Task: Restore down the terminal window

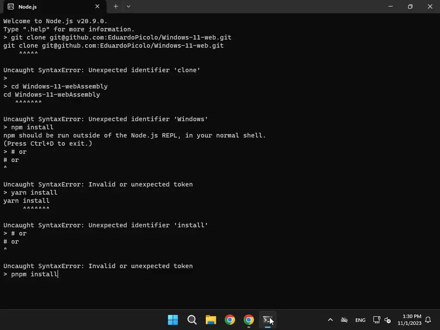Action: click(x=410, y=6)
